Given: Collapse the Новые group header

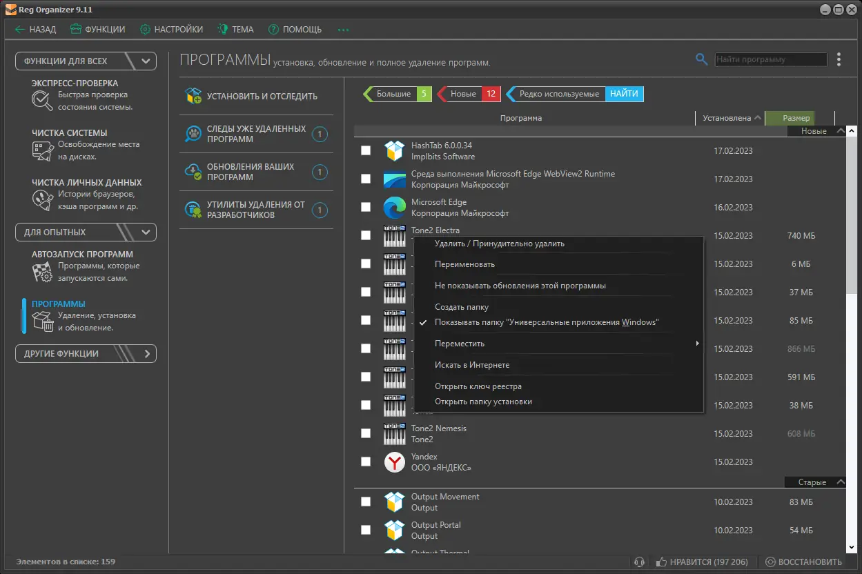Looking at the screenshot, I should coord(840,131).
